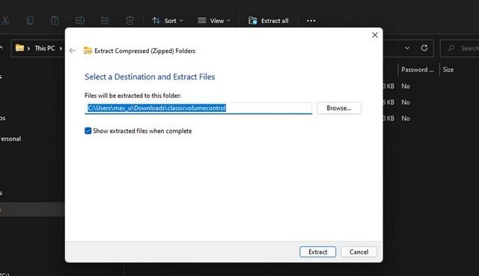This screenshot has width=479, height=276.
Task: Click the destination folder path field
Action: coord(198,108)
